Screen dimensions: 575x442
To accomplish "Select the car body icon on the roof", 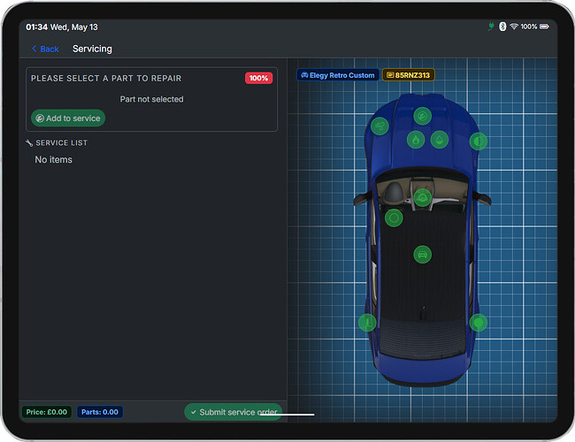I will [x=423, y=255].
